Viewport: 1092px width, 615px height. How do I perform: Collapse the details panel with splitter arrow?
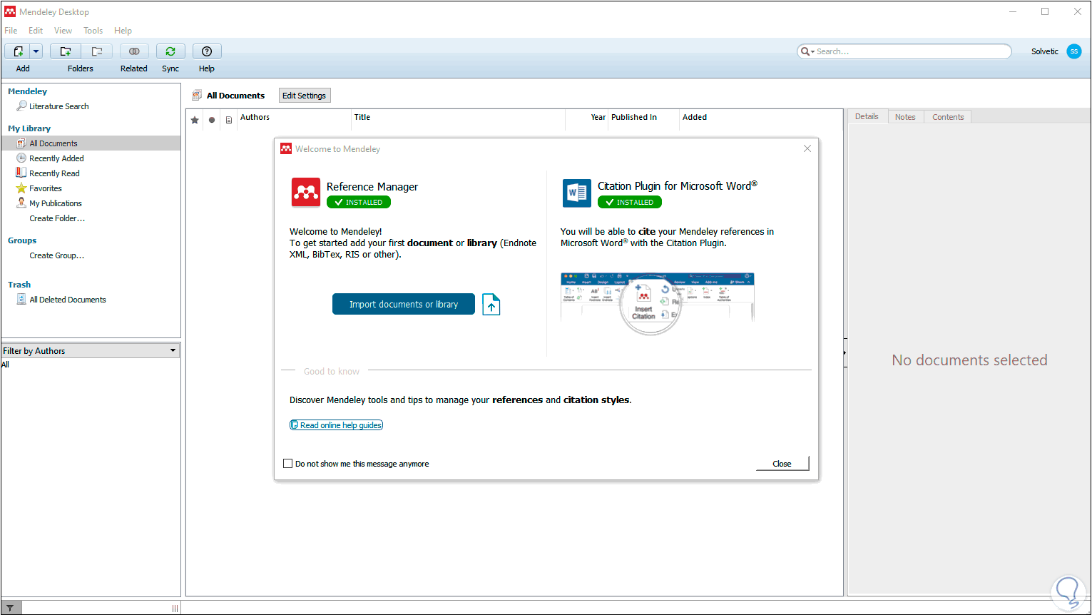[845, 353]
